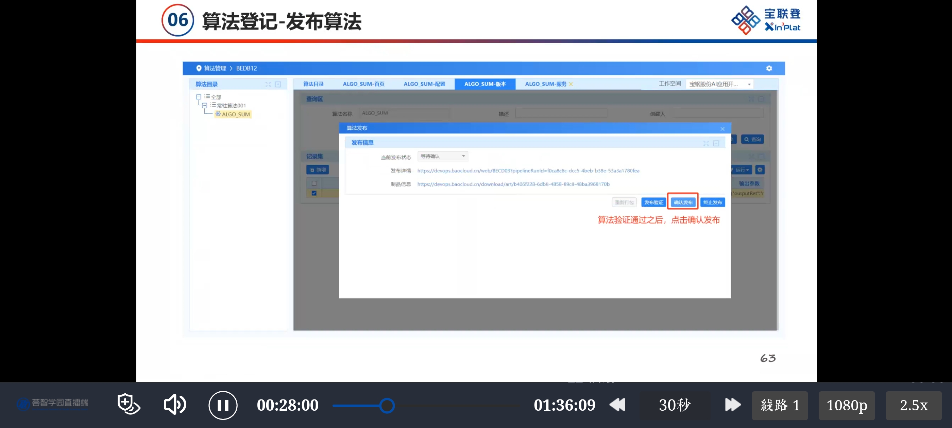This screenshot has height=428, width=952.
Task: Open the 发布详情 devops pipeline link
Action: pos(528,171)
